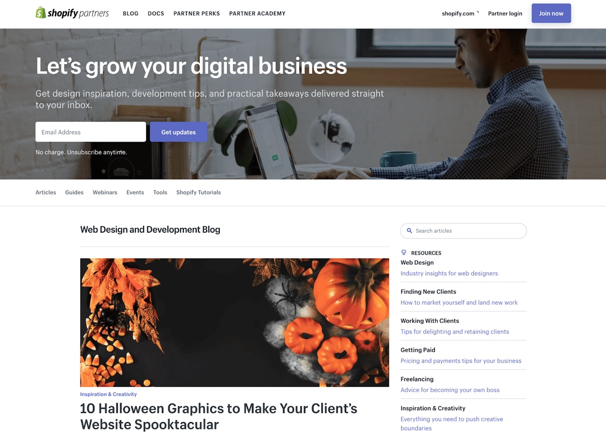The image size is (606, 436).
Task: Click into the Search articles box
Action: (x=464, y=231)
